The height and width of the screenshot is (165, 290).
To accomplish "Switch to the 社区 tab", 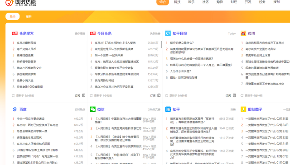I will 205,2.
